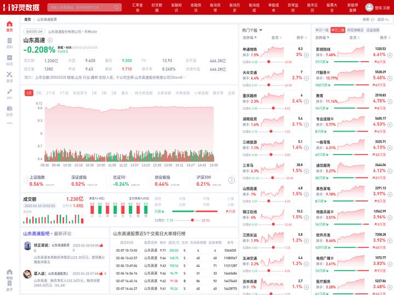This screenshot has width=394, height=295.
Task: Switch to 证监指数 sector tab
Action: click(x=373, y=30)
